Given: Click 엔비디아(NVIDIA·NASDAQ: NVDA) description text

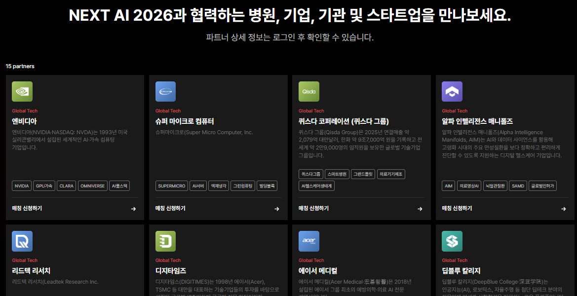Looking at the screenshot, I should pyautogui.click(x=70, y=140).
